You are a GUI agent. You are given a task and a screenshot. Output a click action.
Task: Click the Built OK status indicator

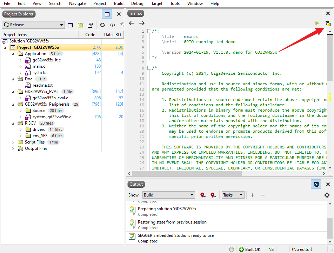pos(249,249)
